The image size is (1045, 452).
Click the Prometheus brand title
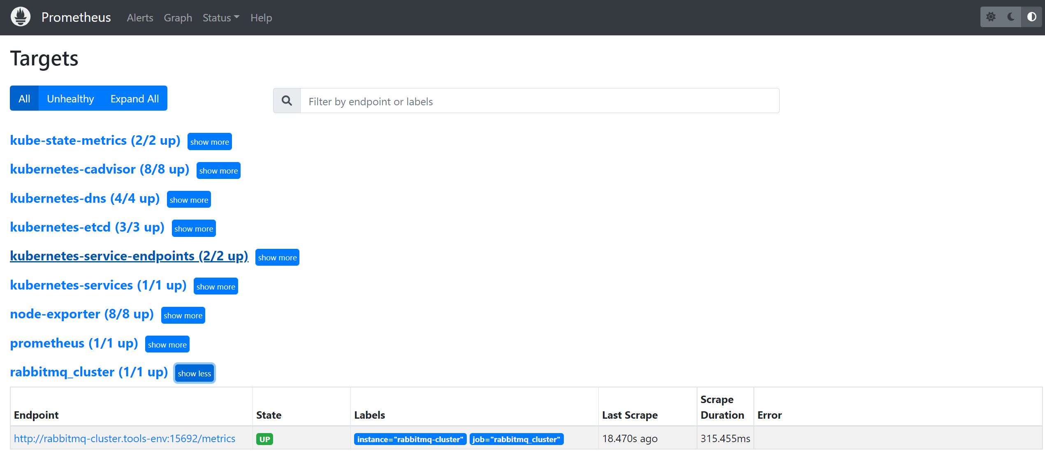pos(76,17)
